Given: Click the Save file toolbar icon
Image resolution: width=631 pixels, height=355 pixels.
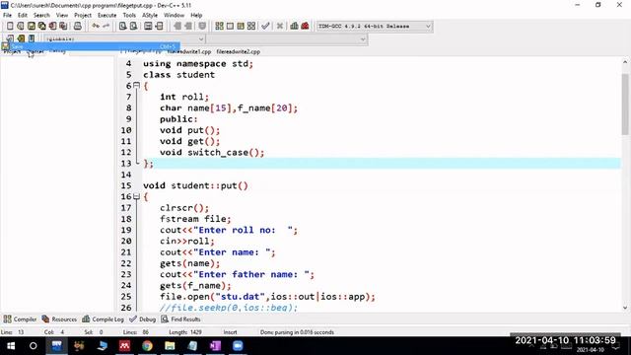Looking at the screenshot, I should 32,27.
